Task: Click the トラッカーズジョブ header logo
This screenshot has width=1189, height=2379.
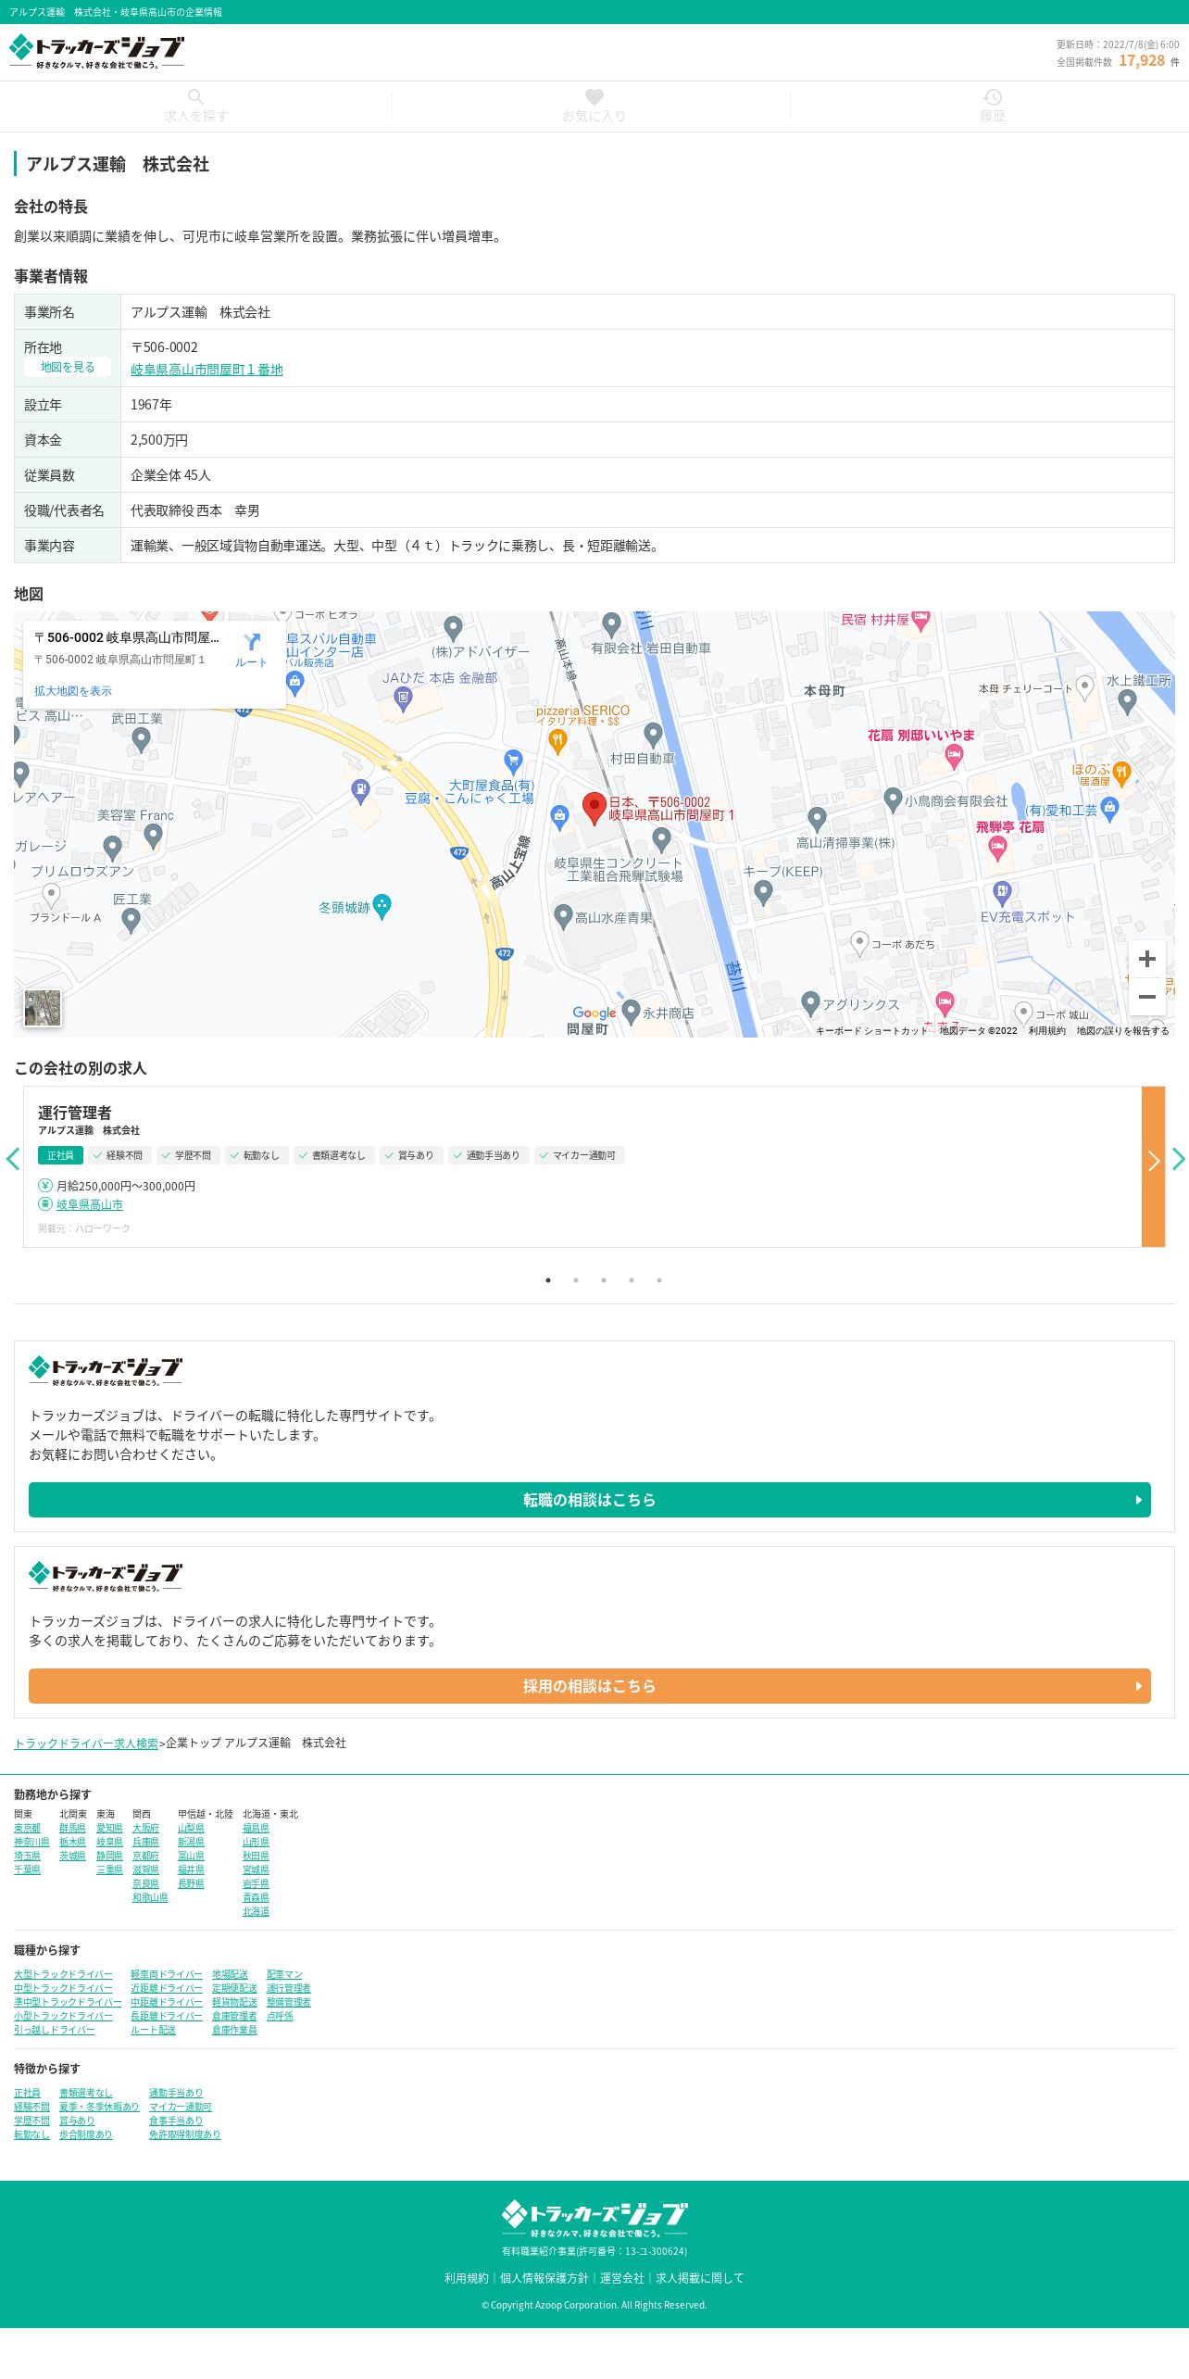Action: pyautogui.click(x=96, y=52)
